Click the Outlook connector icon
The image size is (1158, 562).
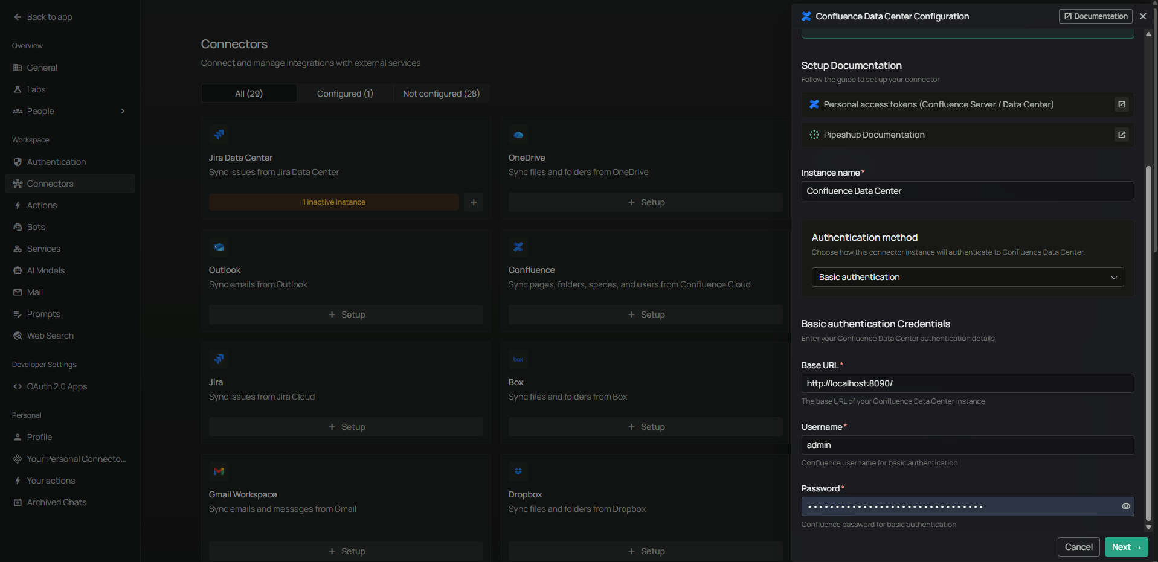point(219,247)
